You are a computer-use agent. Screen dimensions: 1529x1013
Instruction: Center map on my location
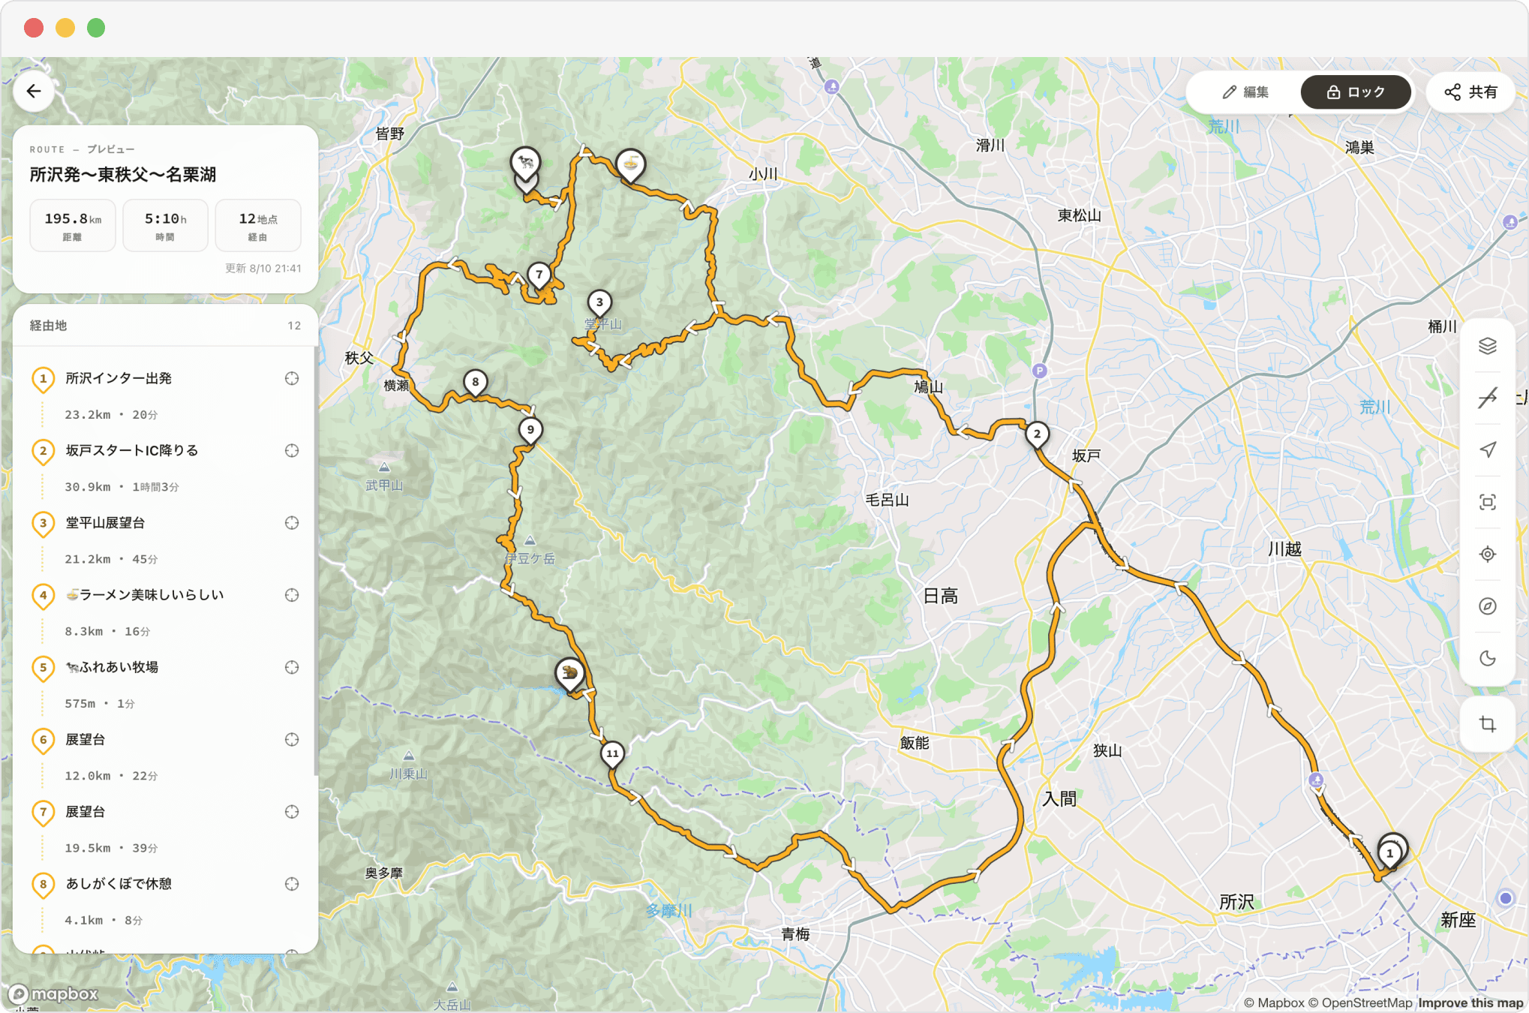coord(1487,555)
